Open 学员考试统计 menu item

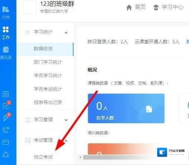tap(48, 89)
